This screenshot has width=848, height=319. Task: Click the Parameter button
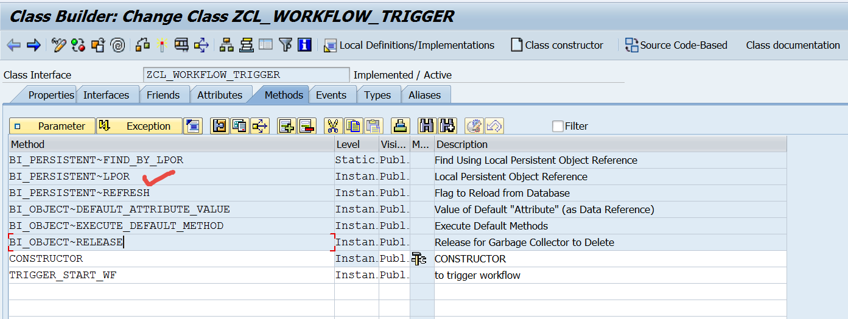tap(52, 126)
